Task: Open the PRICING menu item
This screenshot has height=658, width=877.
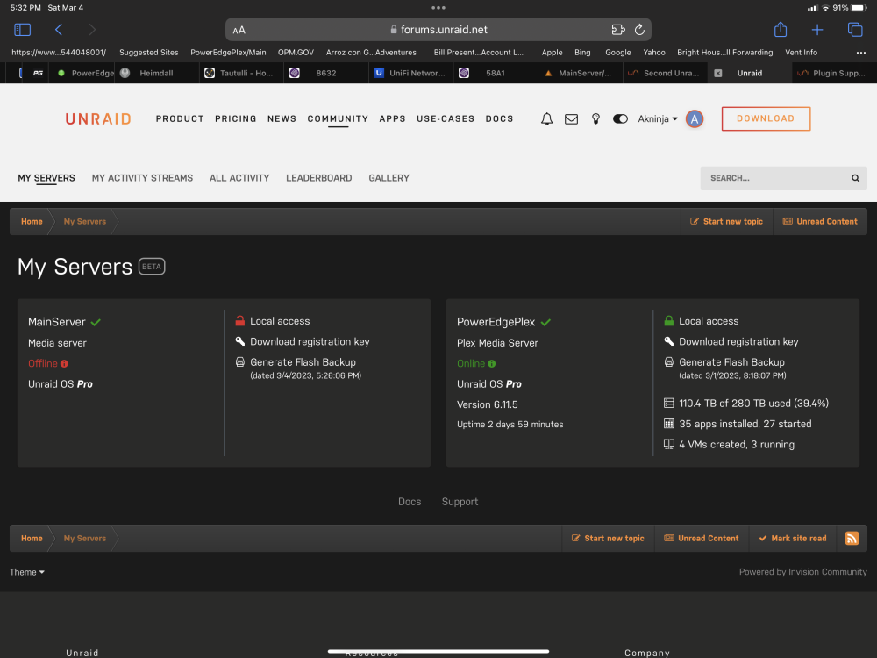Action: tap(235, 118)
